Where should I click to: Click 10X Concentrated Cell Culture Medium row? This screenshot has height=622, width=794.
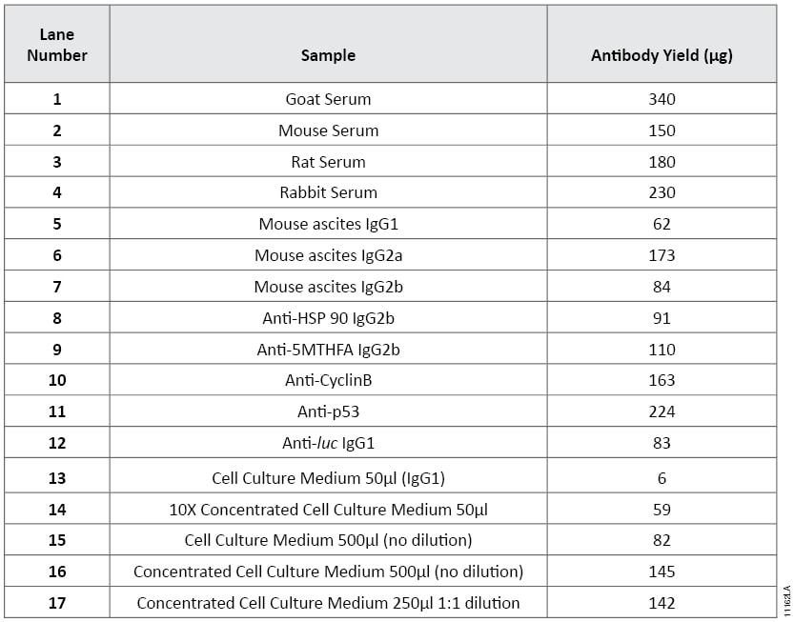tap(328, 510)
